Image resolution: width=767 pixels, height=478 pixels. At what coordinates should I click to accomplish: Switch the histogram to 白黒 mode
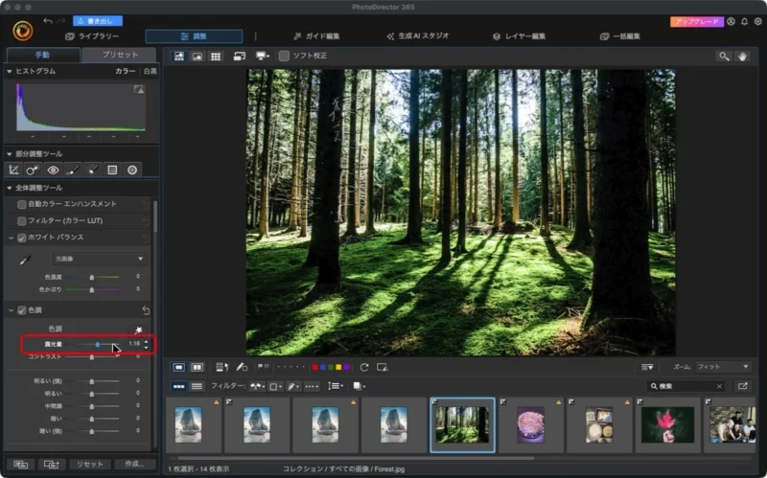pyautogui.click(x=151, y=71)
